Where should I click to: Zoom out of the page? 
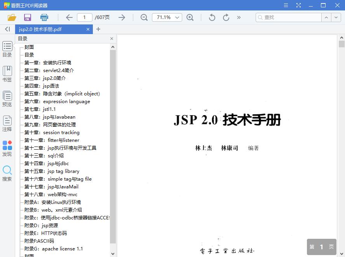(144, 17)
